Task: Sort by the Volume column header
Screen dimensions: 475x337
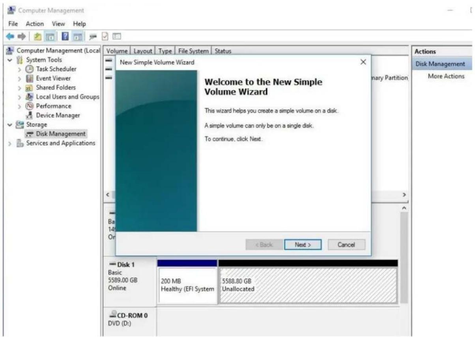Action: pos(117,51)
